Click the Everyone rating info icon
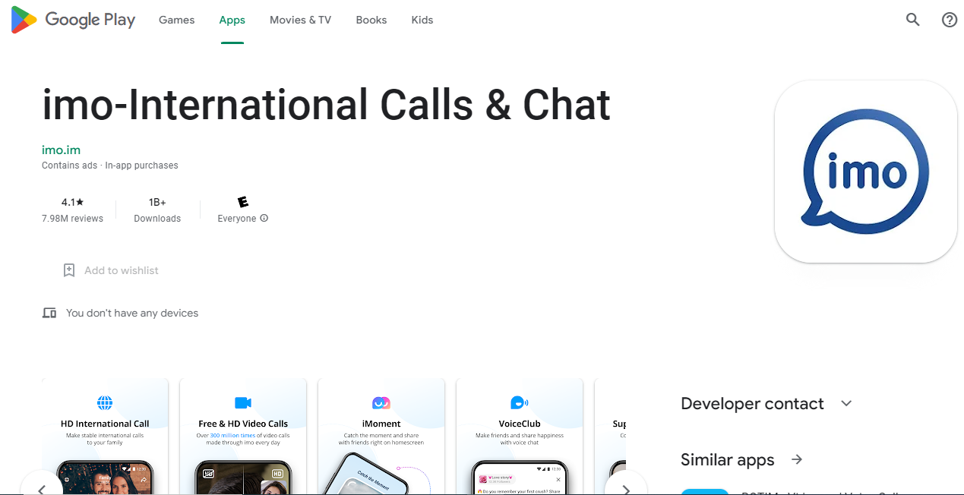Screen dimensions: 964x495 click(x=264, y=219)
